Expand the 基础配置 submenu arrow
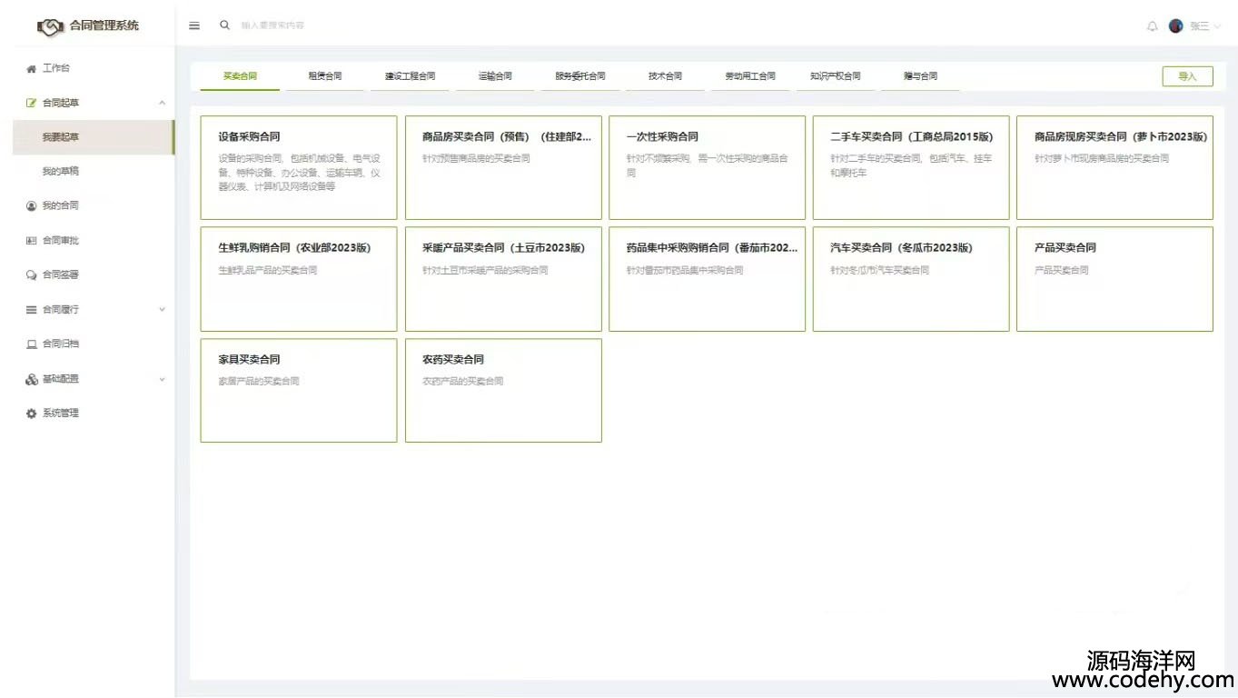1238x698 pixels. (x=162, y=379)
